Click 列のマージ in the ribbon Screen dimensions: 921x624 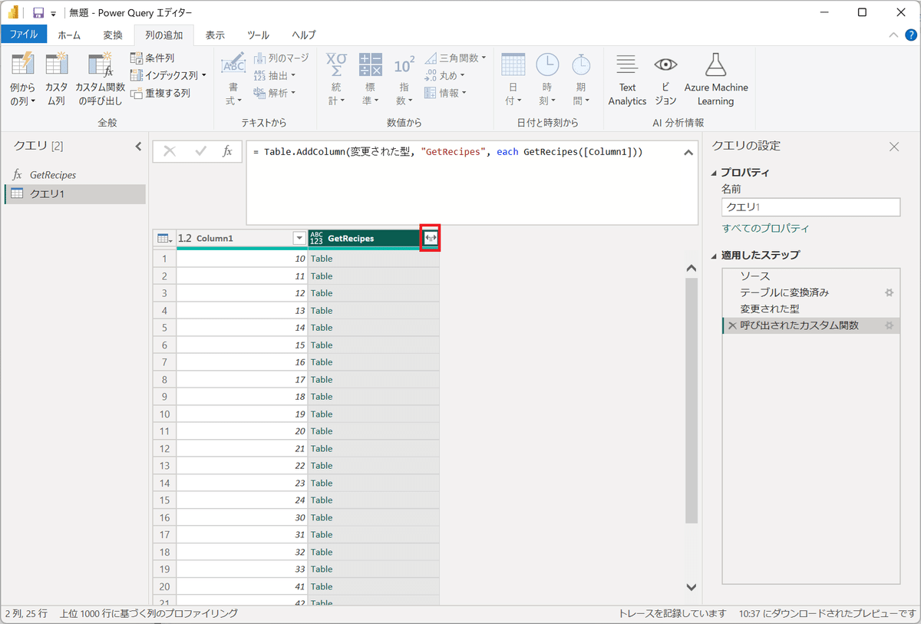pyautogui.click(x=281, y=58)
